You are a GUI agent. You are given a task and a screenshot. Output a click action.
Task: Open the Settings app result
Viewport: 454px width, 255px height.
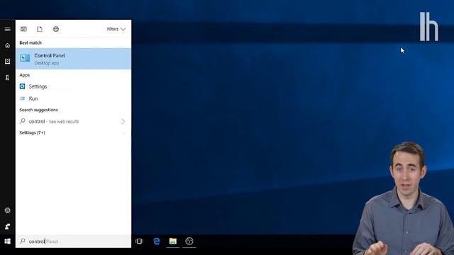pyautogui.click(x=74, y=86)
